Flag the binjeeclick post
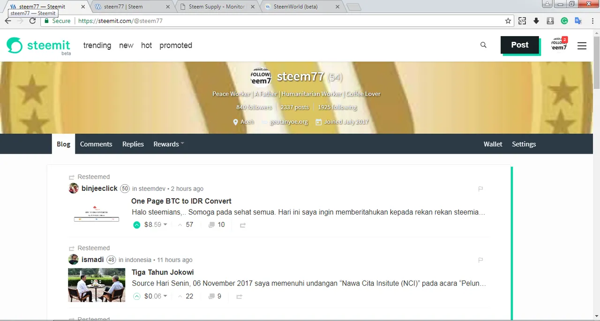Viewport: 600px width, 321px height. [480, 189]
